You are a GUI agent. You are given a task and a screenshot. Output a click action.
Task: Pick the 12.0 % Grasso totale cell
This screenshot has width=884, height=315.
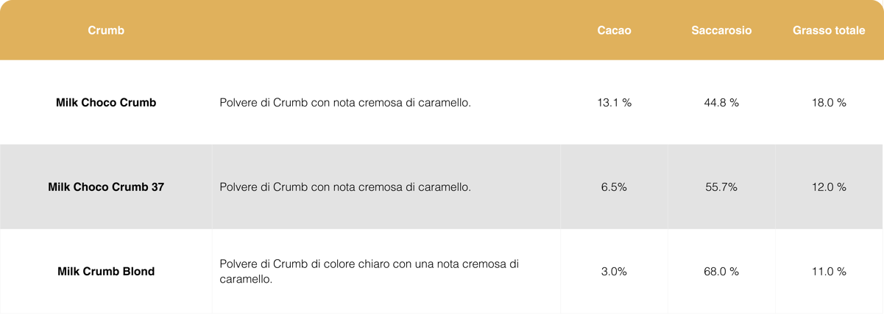coord(829,187)
